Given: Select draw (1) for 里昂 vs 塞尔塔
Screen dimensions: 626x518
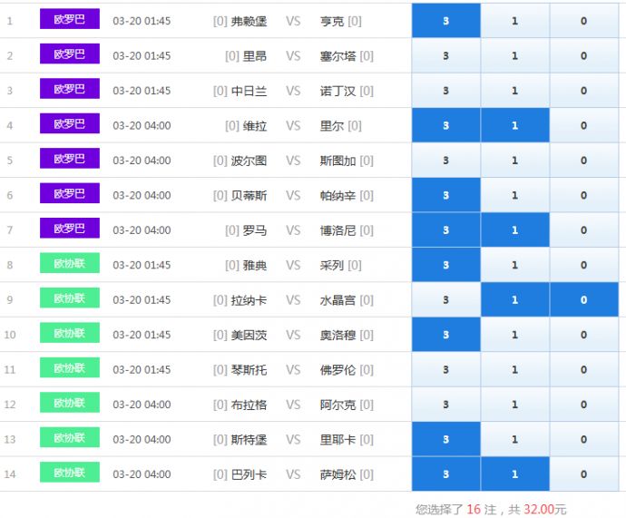Looking at the screenshot, I should (514, 56).
